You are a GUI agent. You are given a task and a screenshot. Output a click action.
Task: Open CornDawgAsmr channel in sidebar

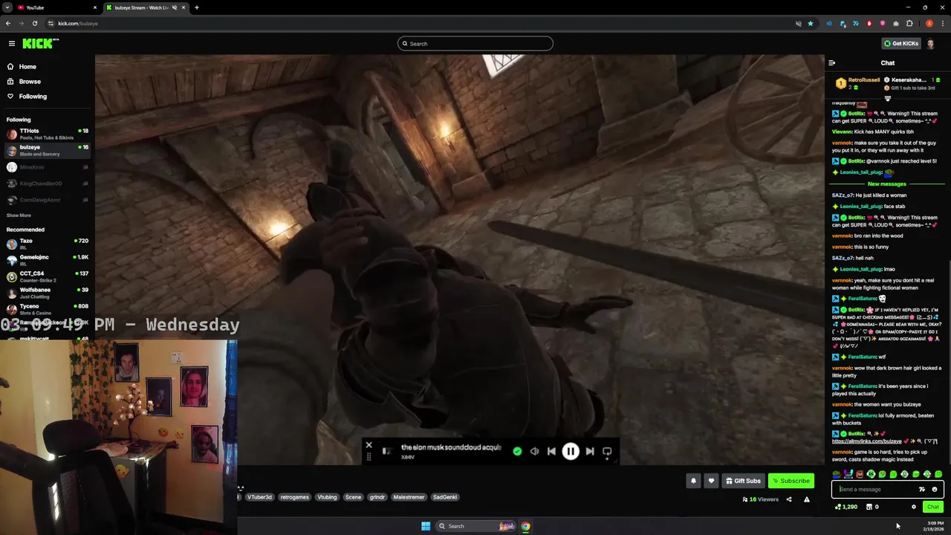46,200
